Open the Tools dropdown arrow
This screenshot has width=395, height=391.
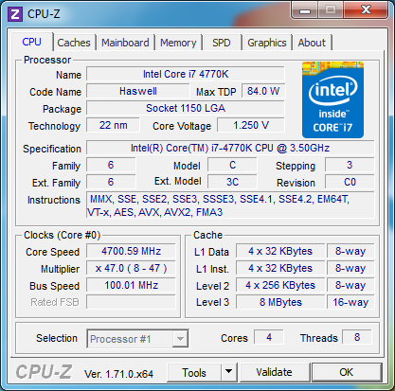(229, 372)
